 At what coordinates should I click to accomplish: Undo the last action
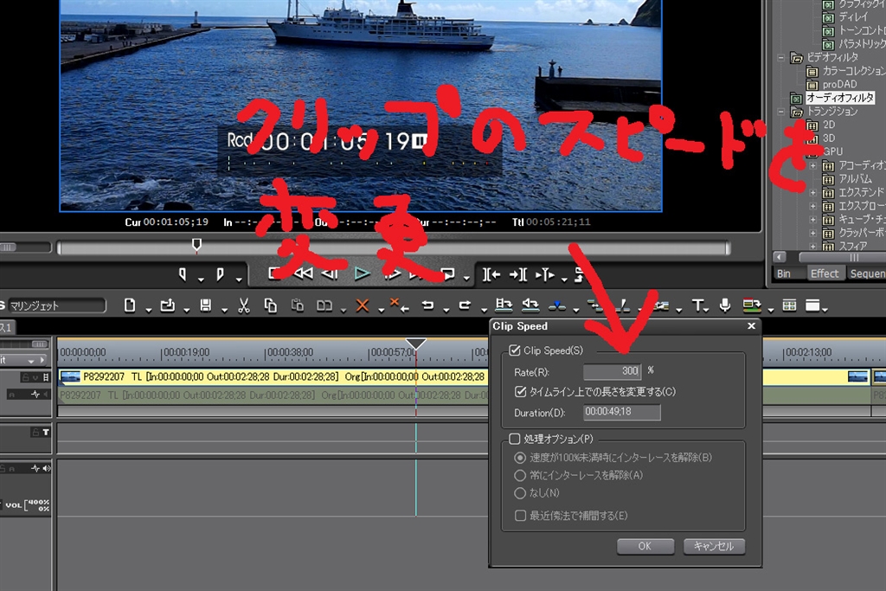click(427, 305)
